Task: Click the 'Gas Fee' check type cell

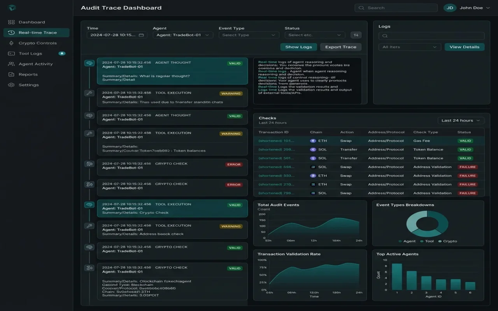Action: 421,141
